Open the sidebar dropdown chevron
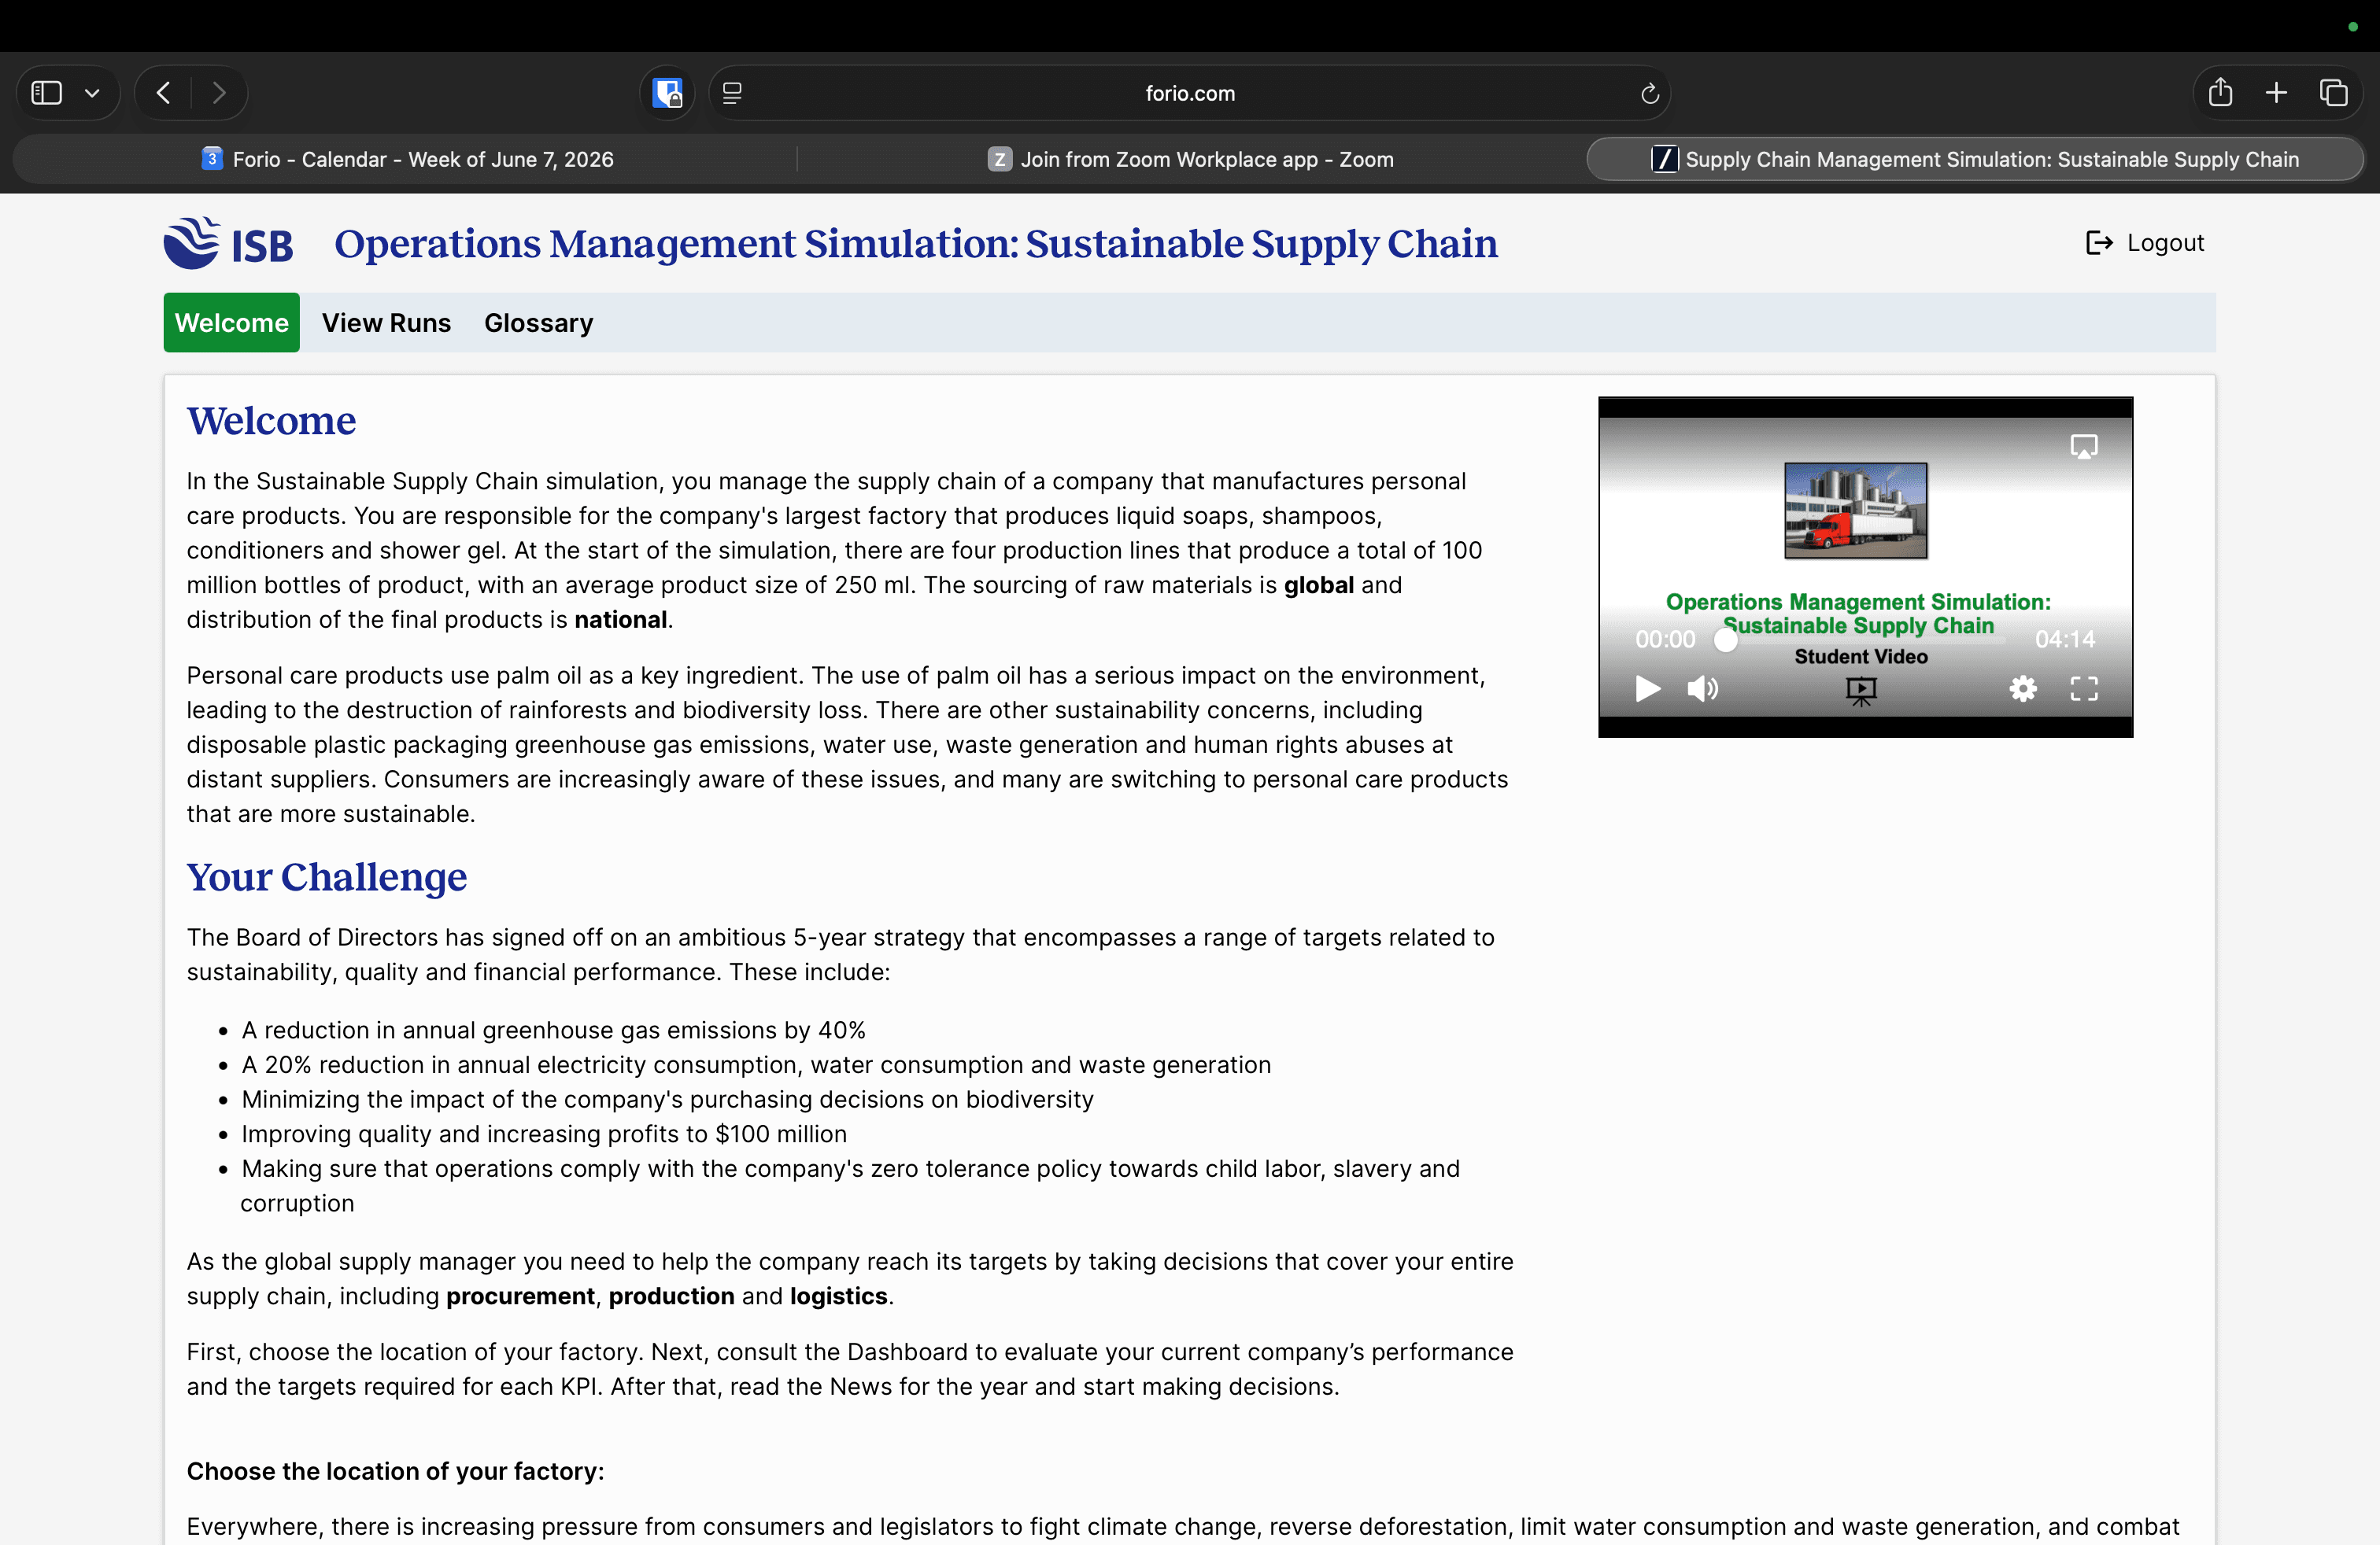 [x=92, y=93]
